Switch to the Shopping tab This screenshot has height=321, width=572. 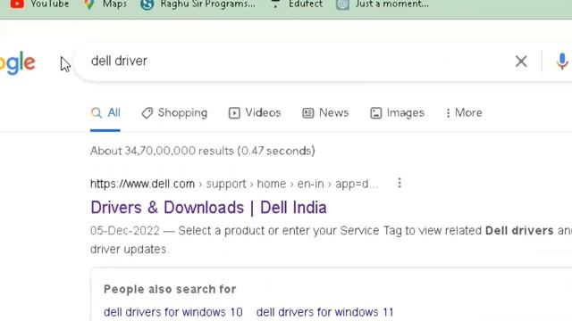(x=174, y=113)
